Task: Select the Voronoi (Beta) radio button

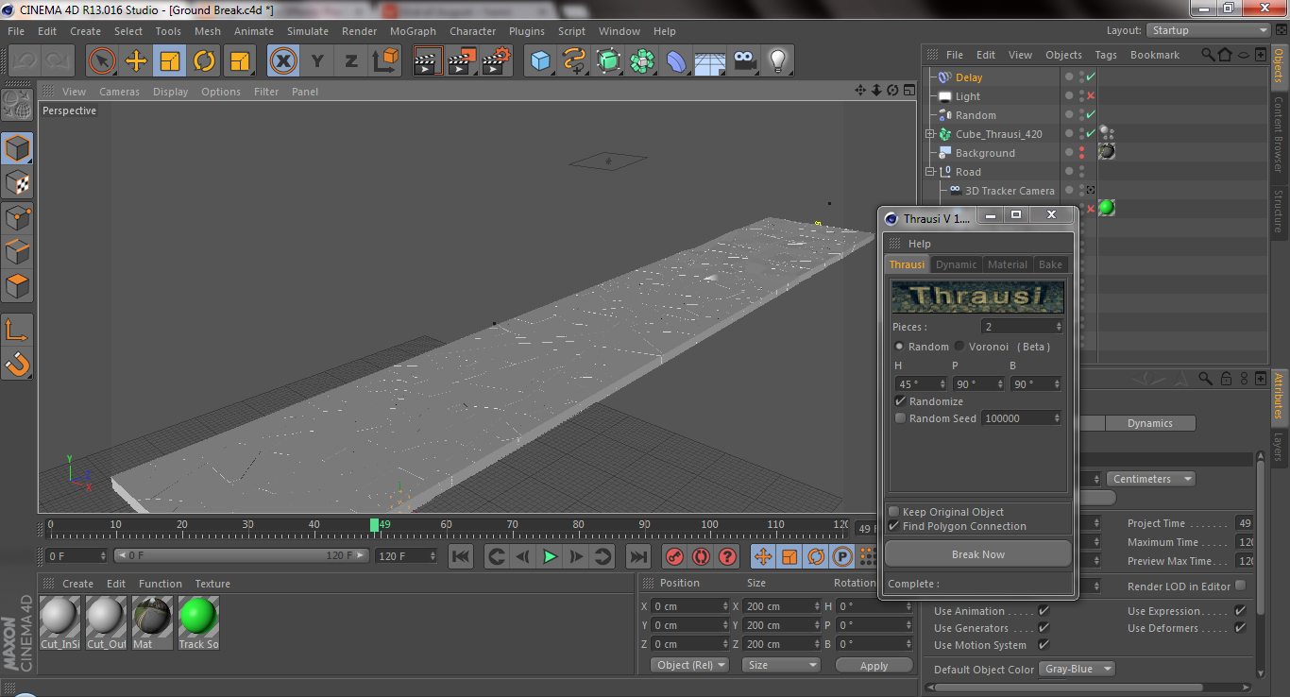Action: [x=959, y=347]
